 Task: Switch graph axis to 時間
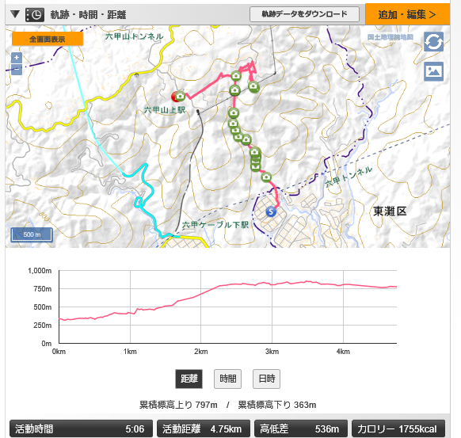click(x=227, y=379)
